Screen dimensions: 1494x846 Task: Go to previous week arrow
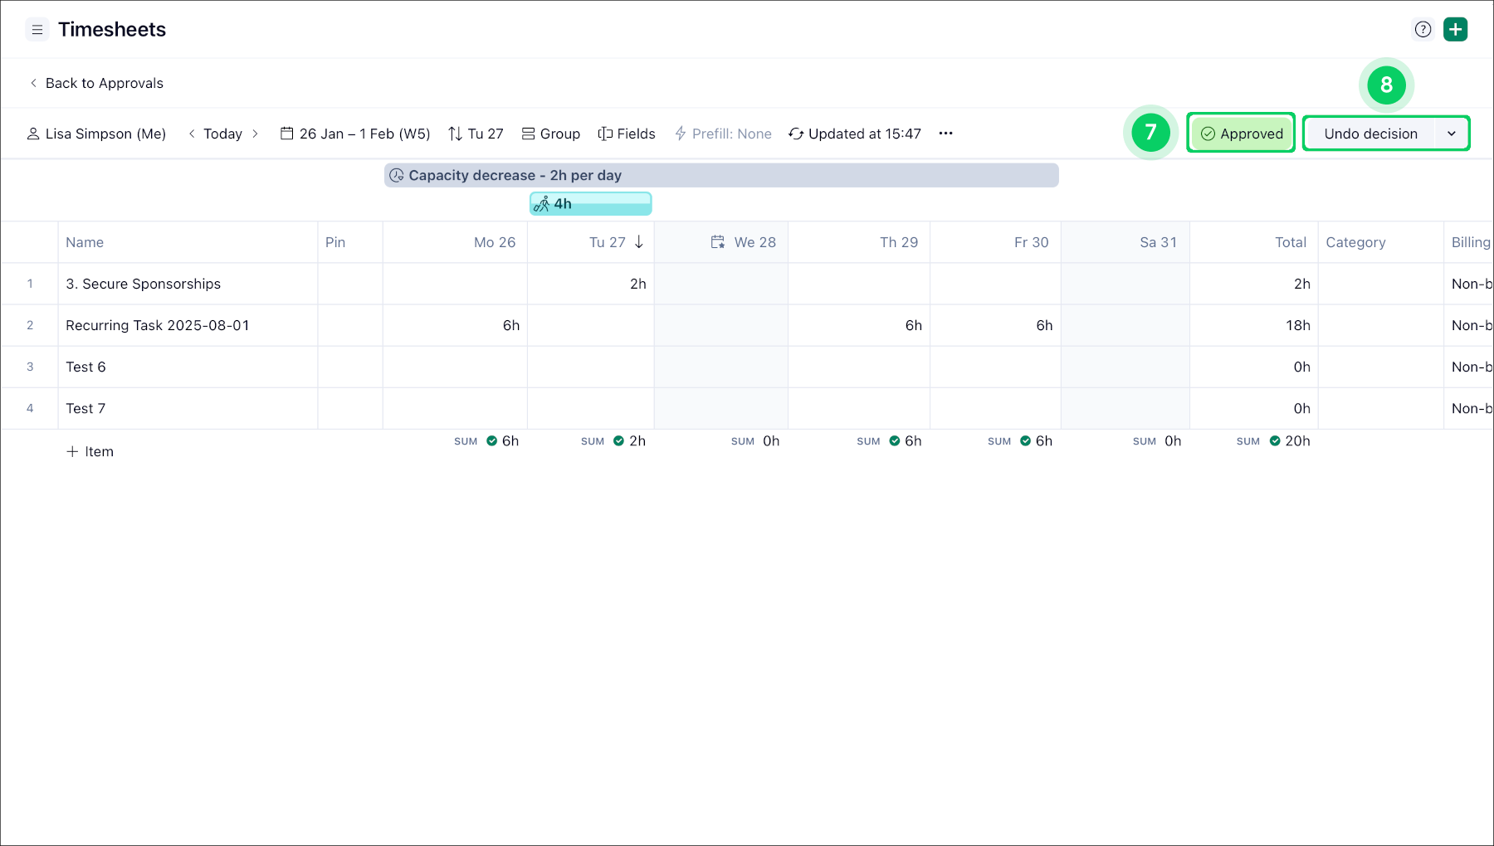click(x=192, y=134)
